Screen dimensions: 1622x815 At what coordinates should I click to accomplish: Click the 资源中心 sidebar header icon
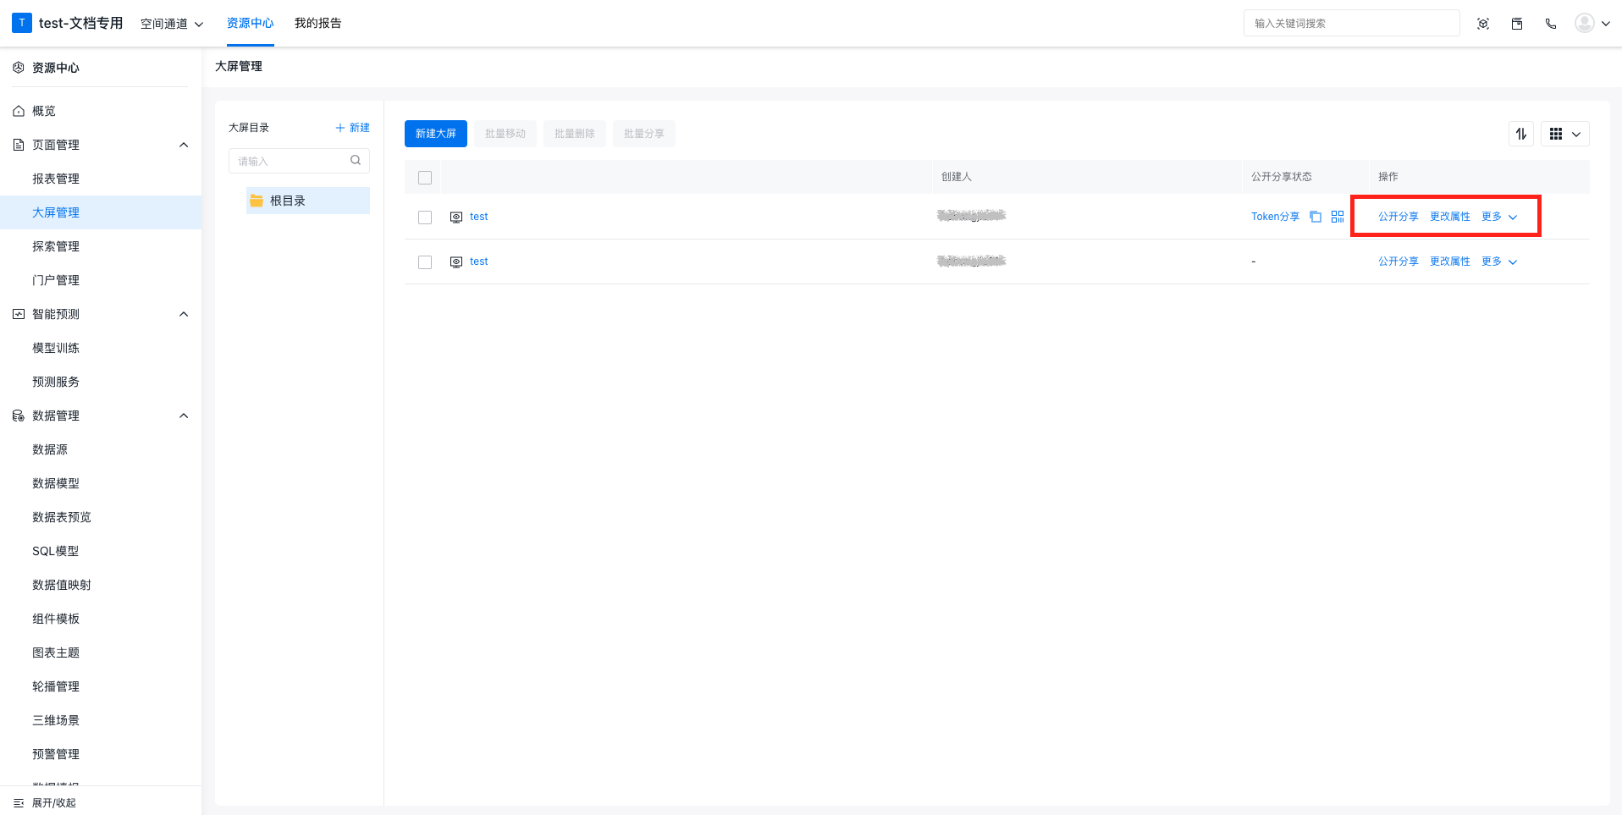[x=19, y=68]
